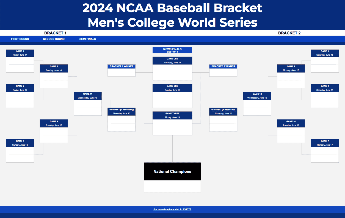
Task: Click the Game 3 Saturday header
Action: pos(325,53)
